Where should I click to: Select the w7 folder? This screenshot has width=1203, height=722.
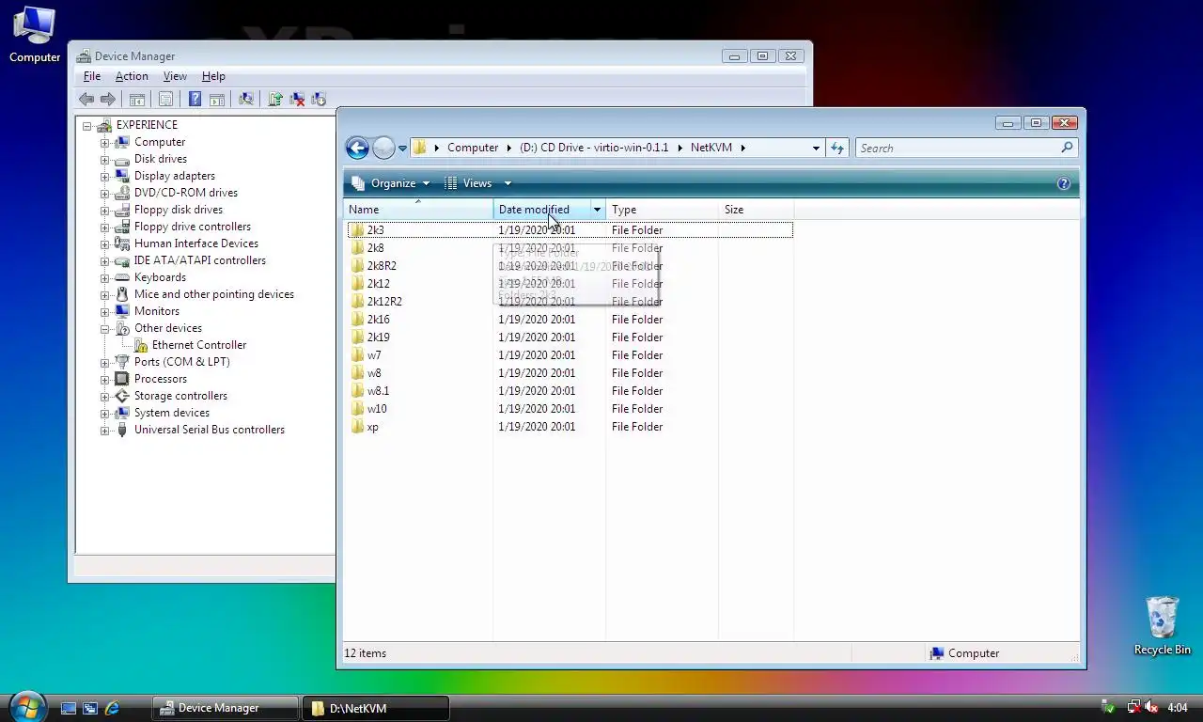366,355
